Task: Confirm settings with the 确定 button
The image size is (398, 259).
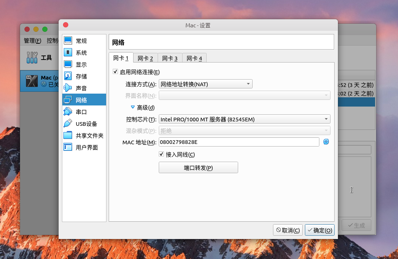Action: click(319, 230)
